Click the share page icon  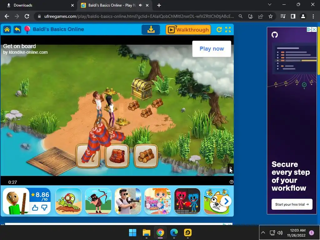pos(261,16)
